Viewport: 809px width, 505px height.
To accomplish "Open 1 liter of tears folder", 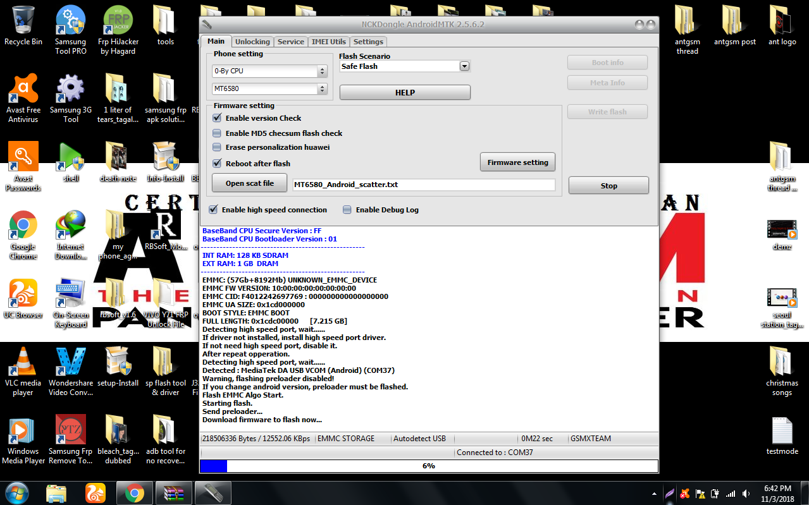I will pyautogui.click(x=118, y=98).
